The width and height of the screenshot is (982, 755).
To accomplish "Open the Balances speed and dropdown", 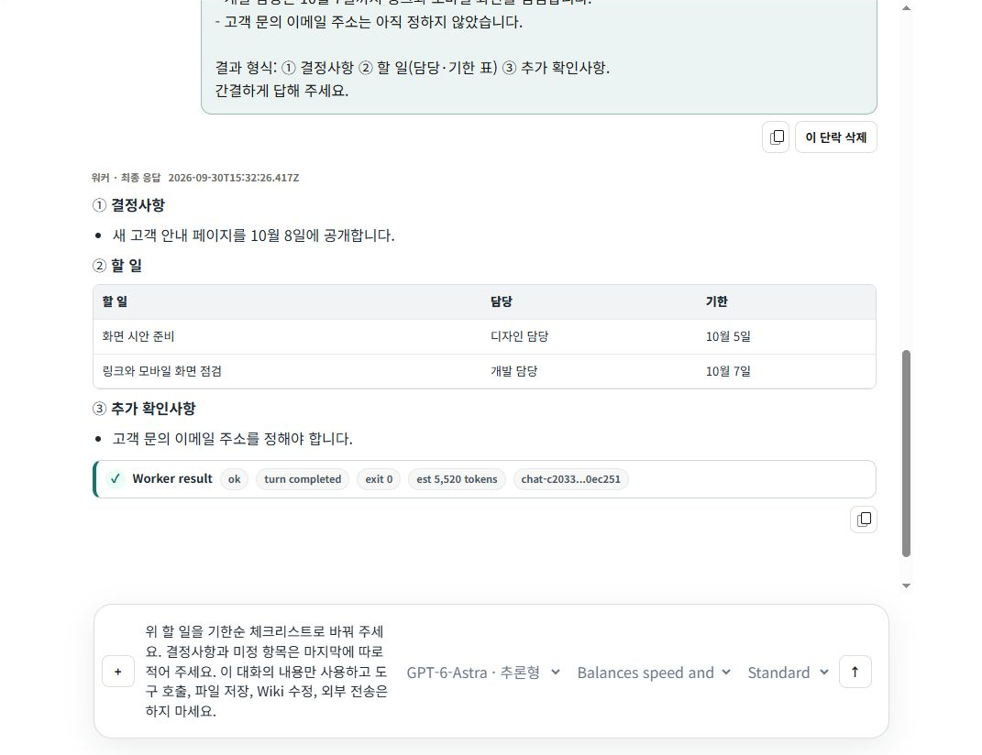I will (653, 673).
